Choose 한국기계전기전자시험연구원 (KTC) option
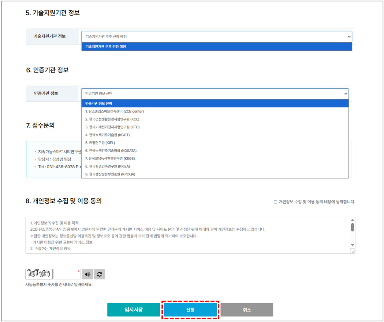Screen dimensions: 384x322 coord(112,127)
